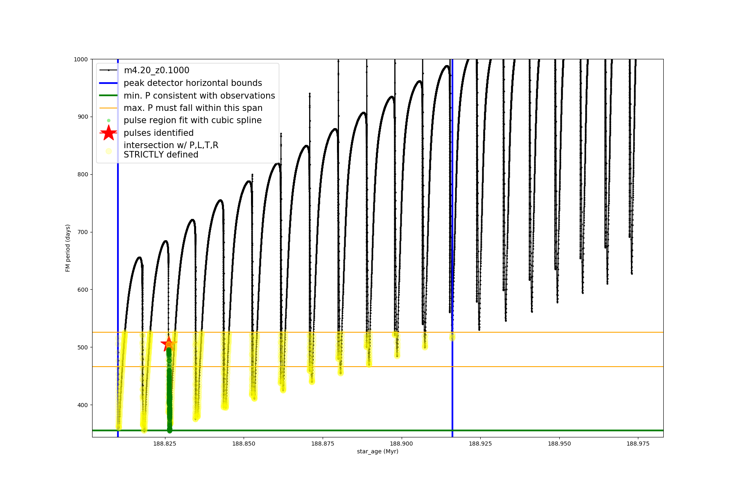
Task: Click the 'FM period (days)' y-axis label
Action: [68, 248]
